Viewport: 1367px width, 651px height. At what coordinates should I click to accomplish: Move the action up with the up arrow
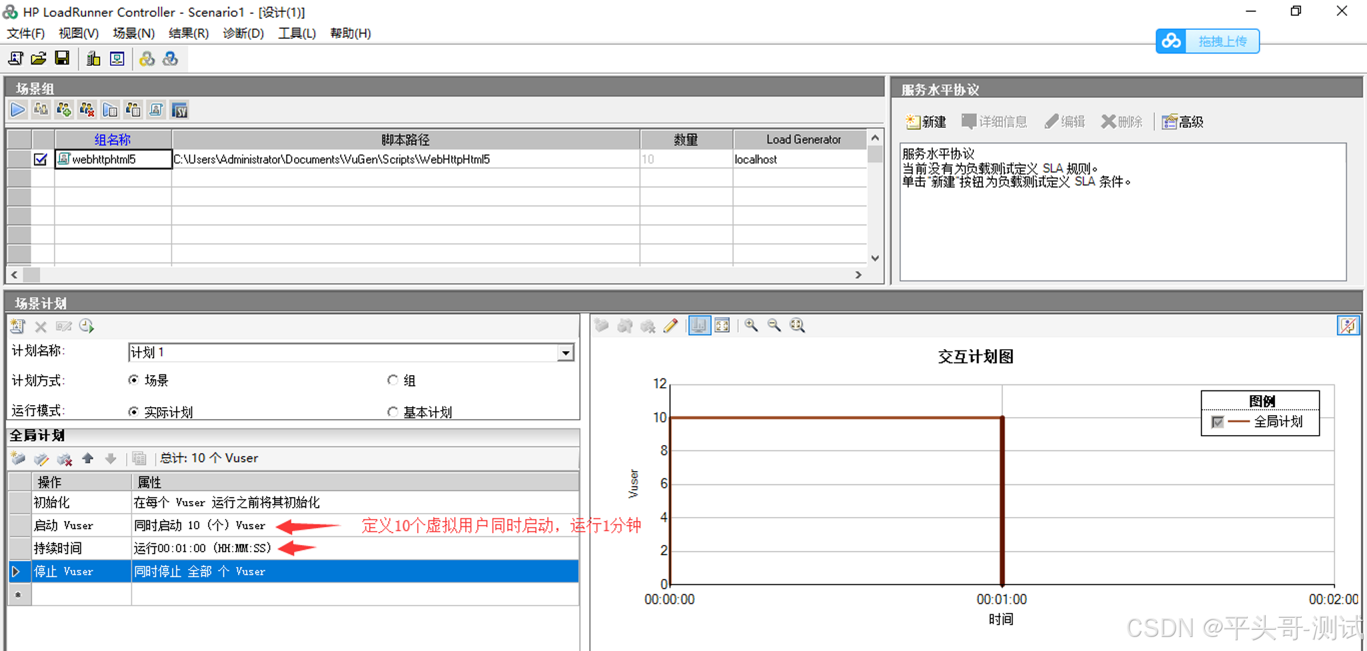pos(87,458)
